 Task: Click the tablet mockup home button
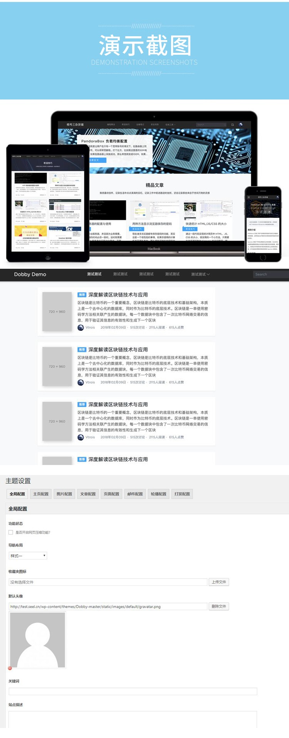tap(48, 257)
